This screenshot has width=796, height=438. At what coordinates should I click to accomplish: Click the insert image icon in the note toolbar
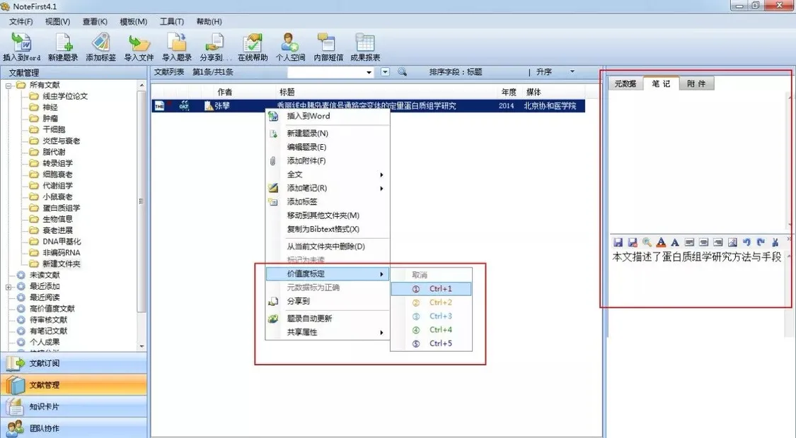732,242
